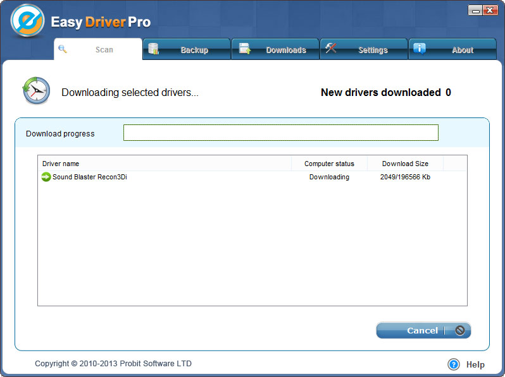Click the database icon on Backup tab
This screenshot has height=377, width=505.
pos(153,49)
